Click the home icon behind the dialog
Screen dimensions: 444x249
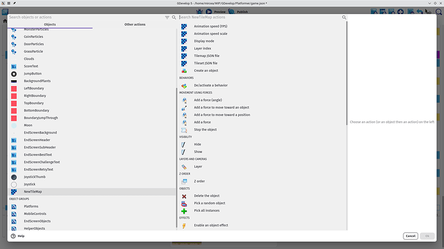[x=5, y=21]
